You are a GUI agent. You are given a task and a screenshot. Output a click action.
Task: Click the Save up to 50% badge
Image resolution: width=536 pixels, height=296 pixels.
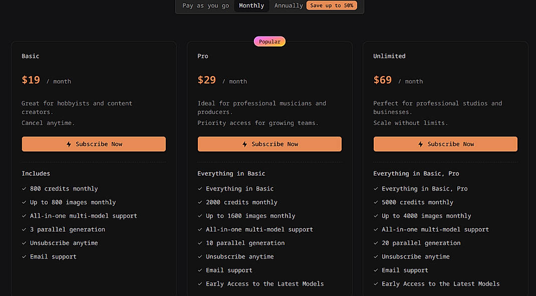(332, 5)
